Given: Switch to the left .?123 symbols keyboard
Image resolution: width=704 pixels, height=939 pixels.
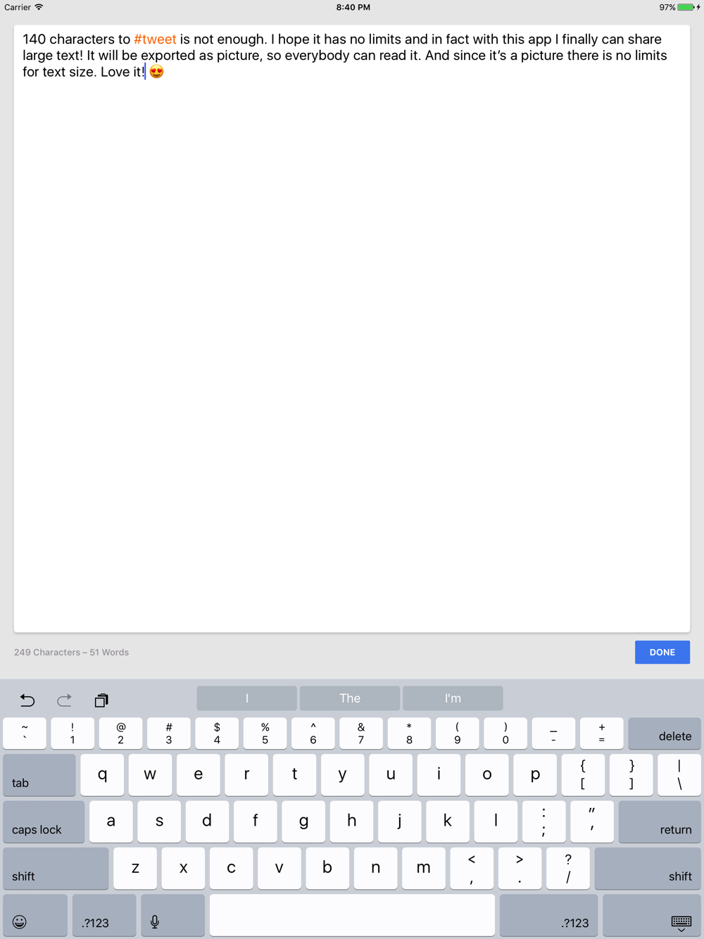Looking at the screenshot, I should pyautogui.click(x=104, y=916).
